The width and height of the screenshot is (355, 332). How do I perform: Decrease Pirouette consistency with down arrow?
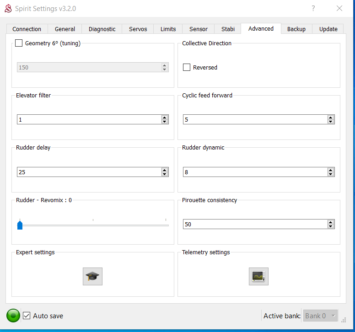tap(331, 226)
